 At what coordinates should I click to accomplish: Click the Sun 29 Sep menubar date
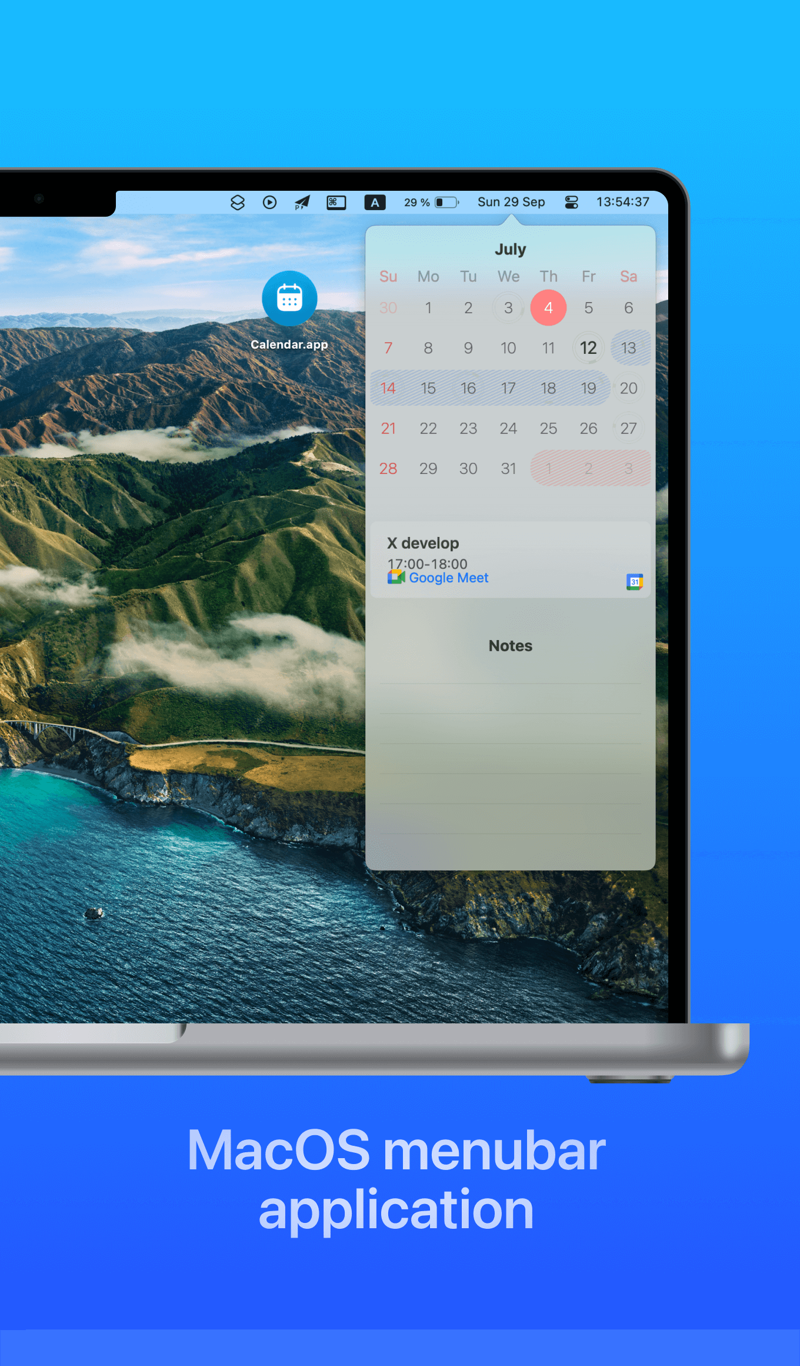pos(511,202)
